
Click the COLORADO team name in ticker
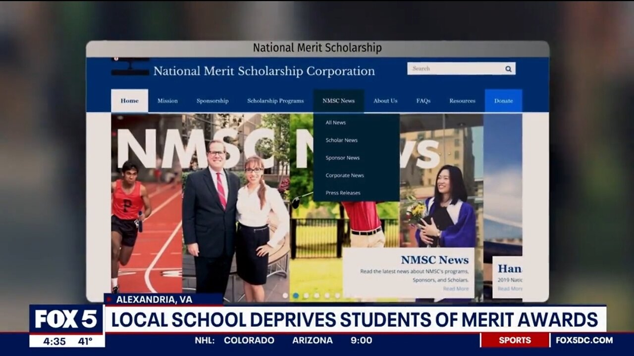(x=249, y=340)
